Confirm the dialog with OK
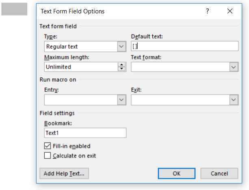Viewport: 249px width, 190px height. pos(176,173)
